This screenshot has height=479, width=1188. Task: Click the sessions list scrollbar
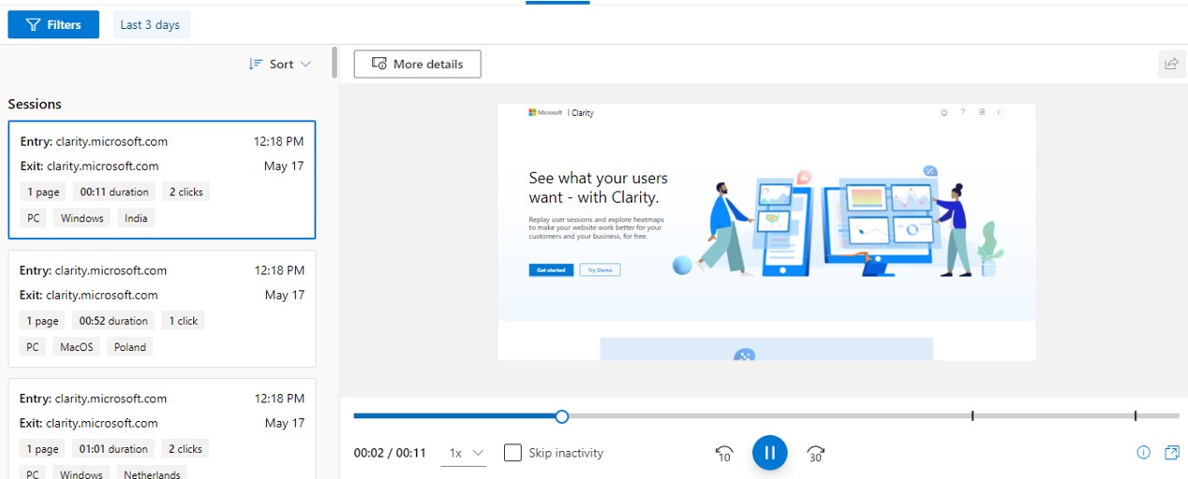coord(334,63)
